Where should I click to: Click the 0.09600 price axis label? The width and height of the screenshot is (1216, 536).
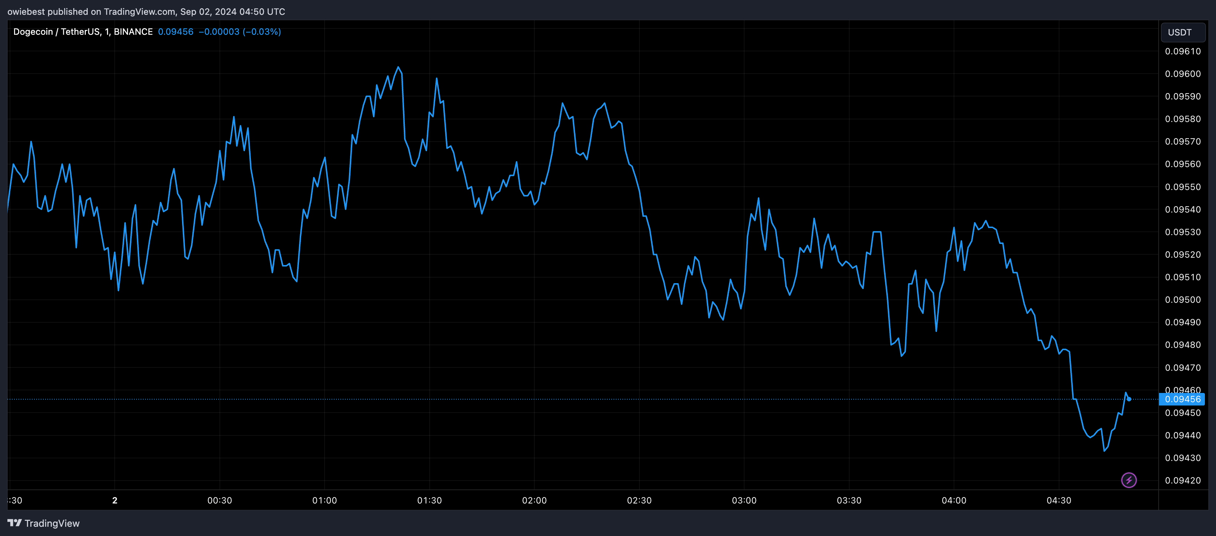pyautogui.click(x=1182, y=74)
